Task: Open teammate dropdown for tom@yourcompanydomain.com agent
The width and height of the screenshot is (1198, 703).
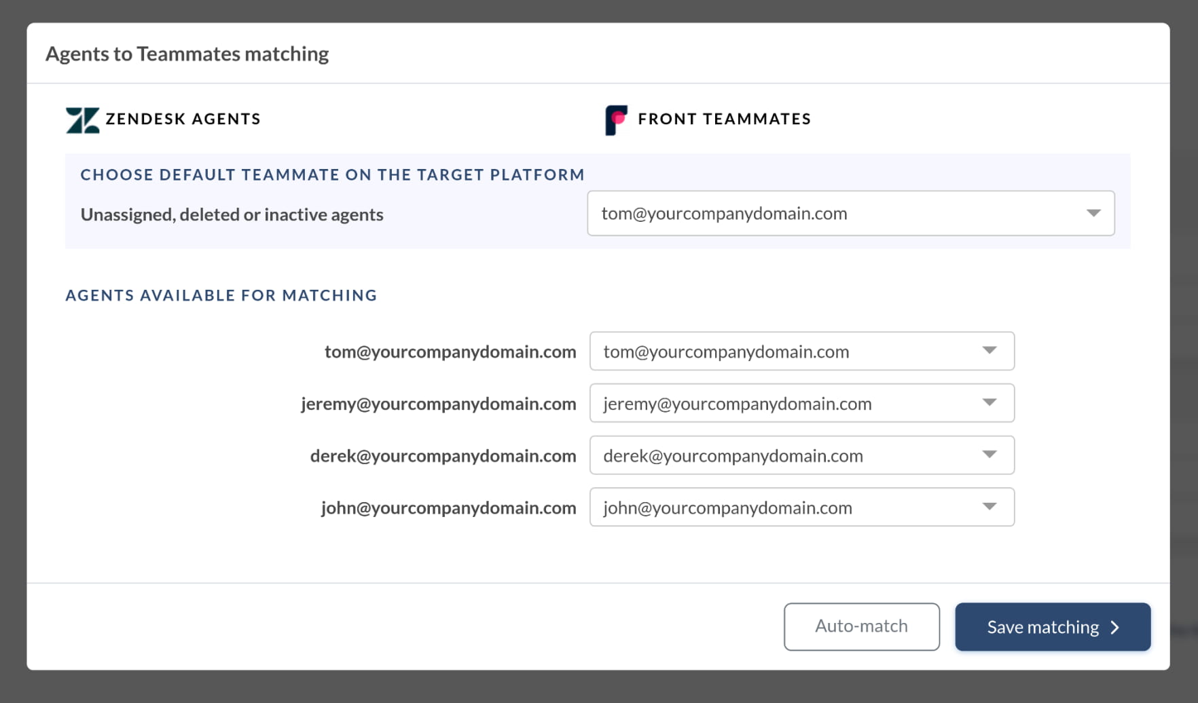Action: (x=801, y=351)
